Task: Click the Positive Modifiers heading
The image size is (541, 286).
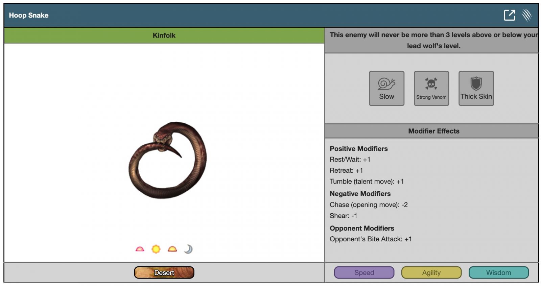Action: point(359,149)
